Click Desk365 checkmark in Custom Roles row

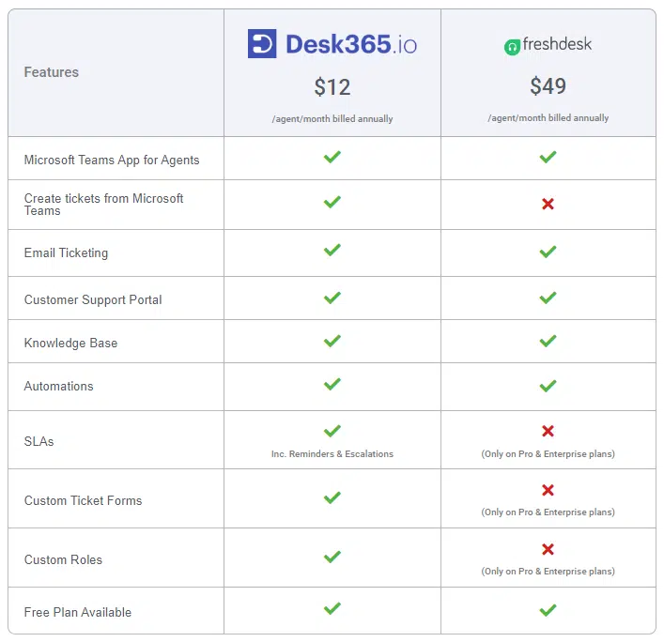click(x=332, y=557)
